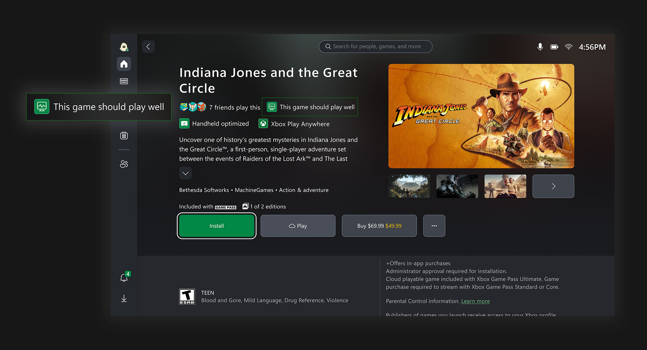Open the Learn more parental control link
The image size is (647, 350).
pyautogui.click(x=475, y=301)
